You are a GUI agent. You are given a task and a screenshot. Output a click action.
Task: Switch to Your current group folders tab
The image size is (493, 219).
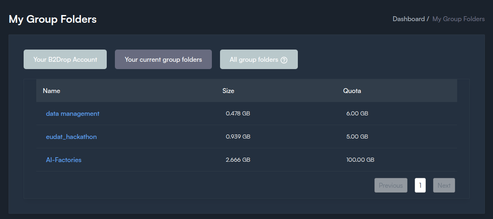[x=163, y=59]
